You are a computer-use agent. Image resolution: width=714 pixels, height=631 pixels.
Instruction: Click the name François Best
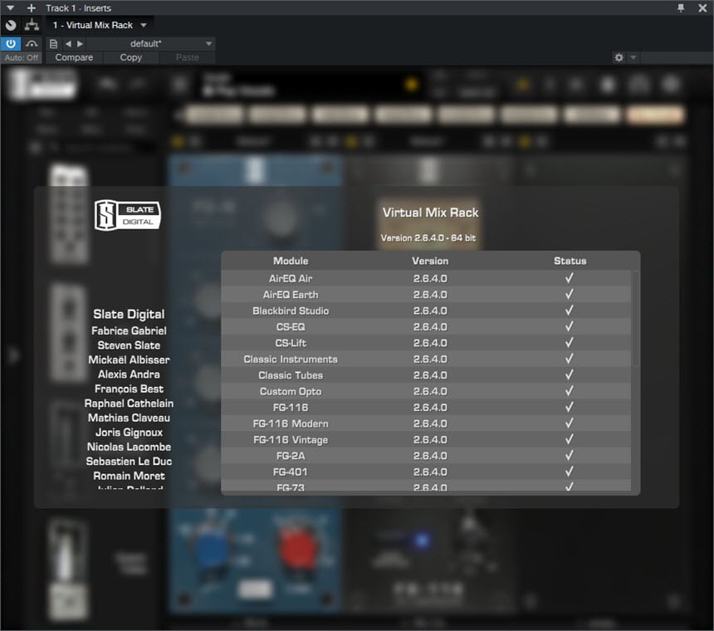129,389
